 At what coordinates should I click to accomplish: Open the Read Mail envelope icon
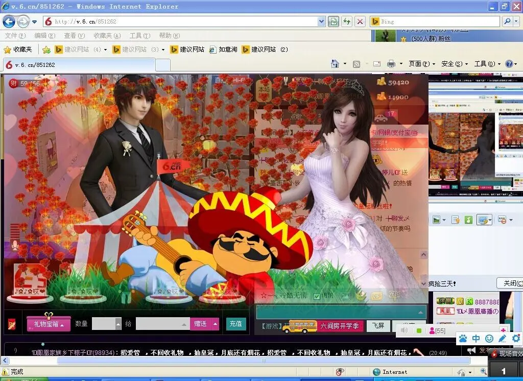tap(377, 64)
